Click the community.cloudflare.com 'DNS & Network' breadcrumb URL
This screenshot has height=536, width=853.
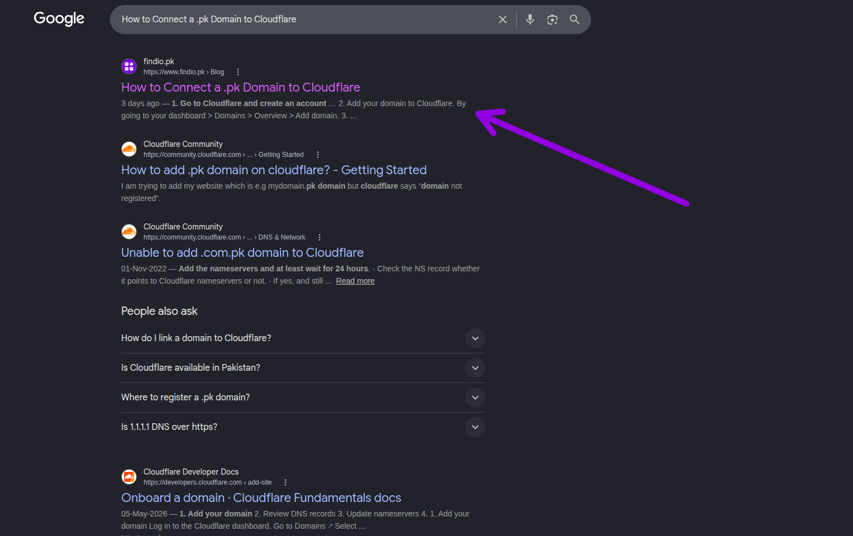coord(225,237)
